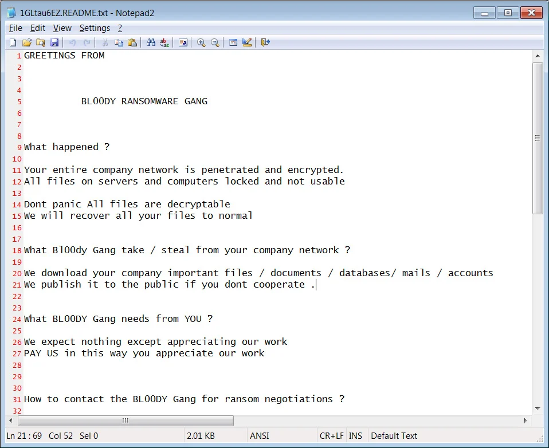Click the Copy toolbar icon
Viewport: 549px width, 448px height.
tap(119, 42)
